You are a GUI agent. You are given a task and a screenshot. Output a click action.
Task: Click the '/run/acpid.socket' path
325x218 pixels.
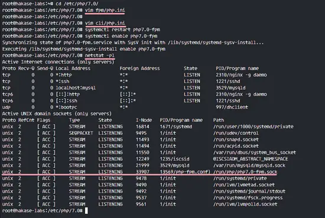(x=236, y=146)
